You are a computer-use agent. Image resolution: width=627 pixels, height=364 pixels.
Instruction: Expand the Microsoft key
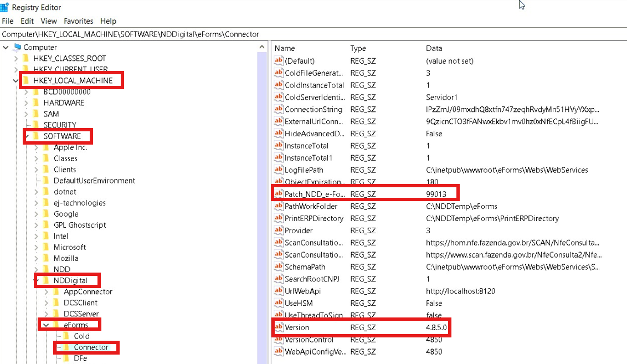tap(37, 248)
